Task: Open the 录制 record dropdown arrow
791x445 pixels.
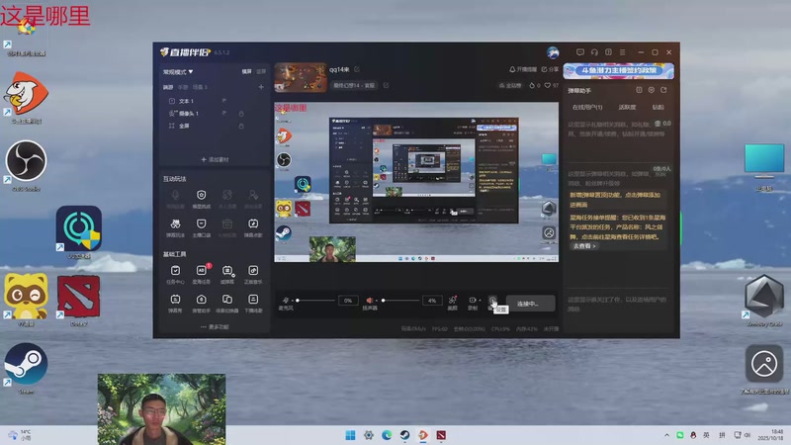Action: coord(480,301)
